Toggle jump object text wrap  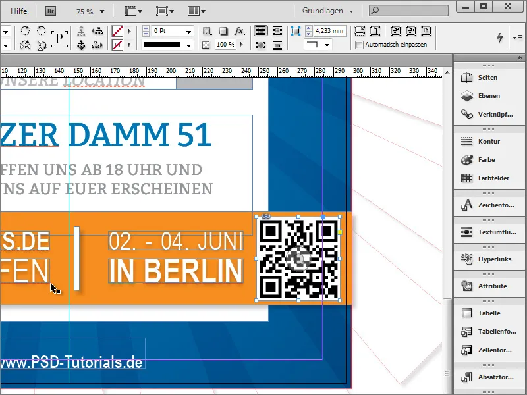[277, 45]
